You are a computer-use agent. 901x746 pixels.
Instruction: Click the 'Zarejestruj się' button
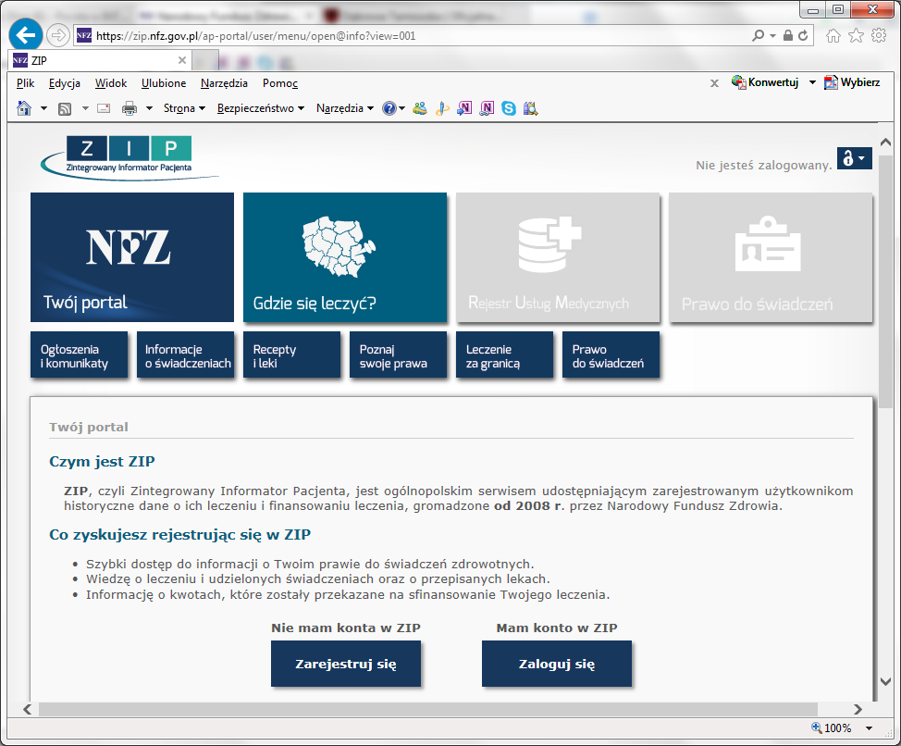pyautogui.click(x=345, y=664)
